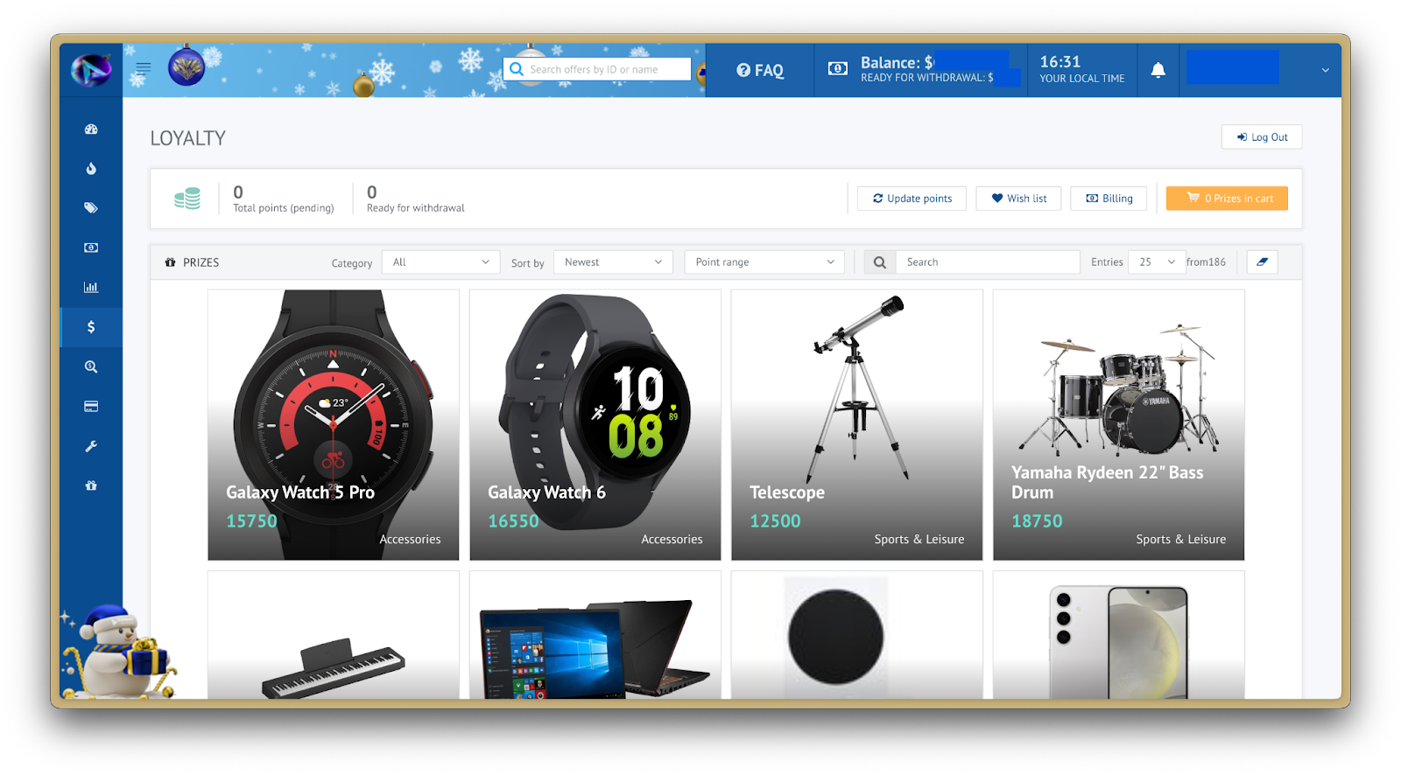Screen dimensions: 1401x775
Task: Click the from186 entries count text
Action: pyautogui.click(x=1207, y=262)
